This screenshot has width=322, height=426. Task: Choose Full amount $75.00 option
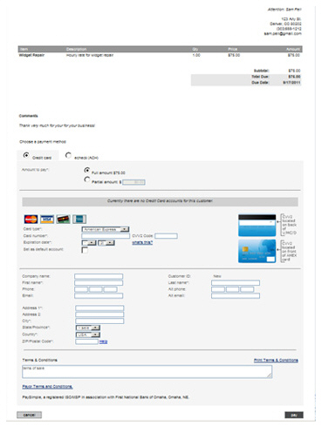click(x=86, y=171)
